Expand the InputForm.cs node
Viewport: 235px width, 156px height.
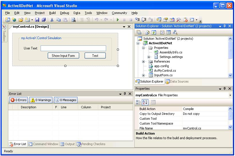(x=144, y=75)
